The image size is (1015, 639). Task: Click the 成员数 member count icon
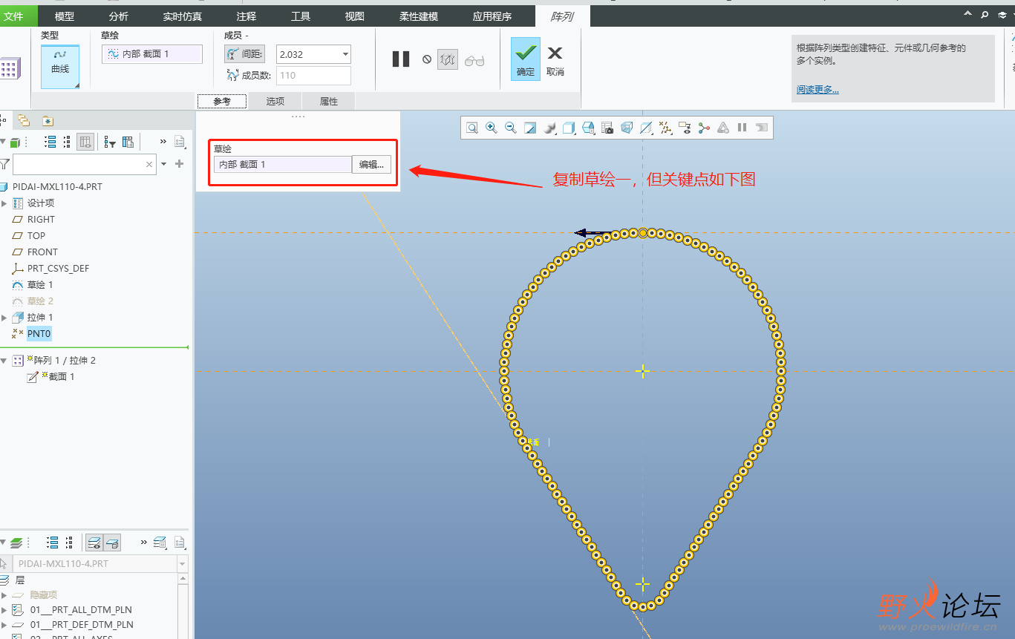pyautogui.click(x=232, y=75)
